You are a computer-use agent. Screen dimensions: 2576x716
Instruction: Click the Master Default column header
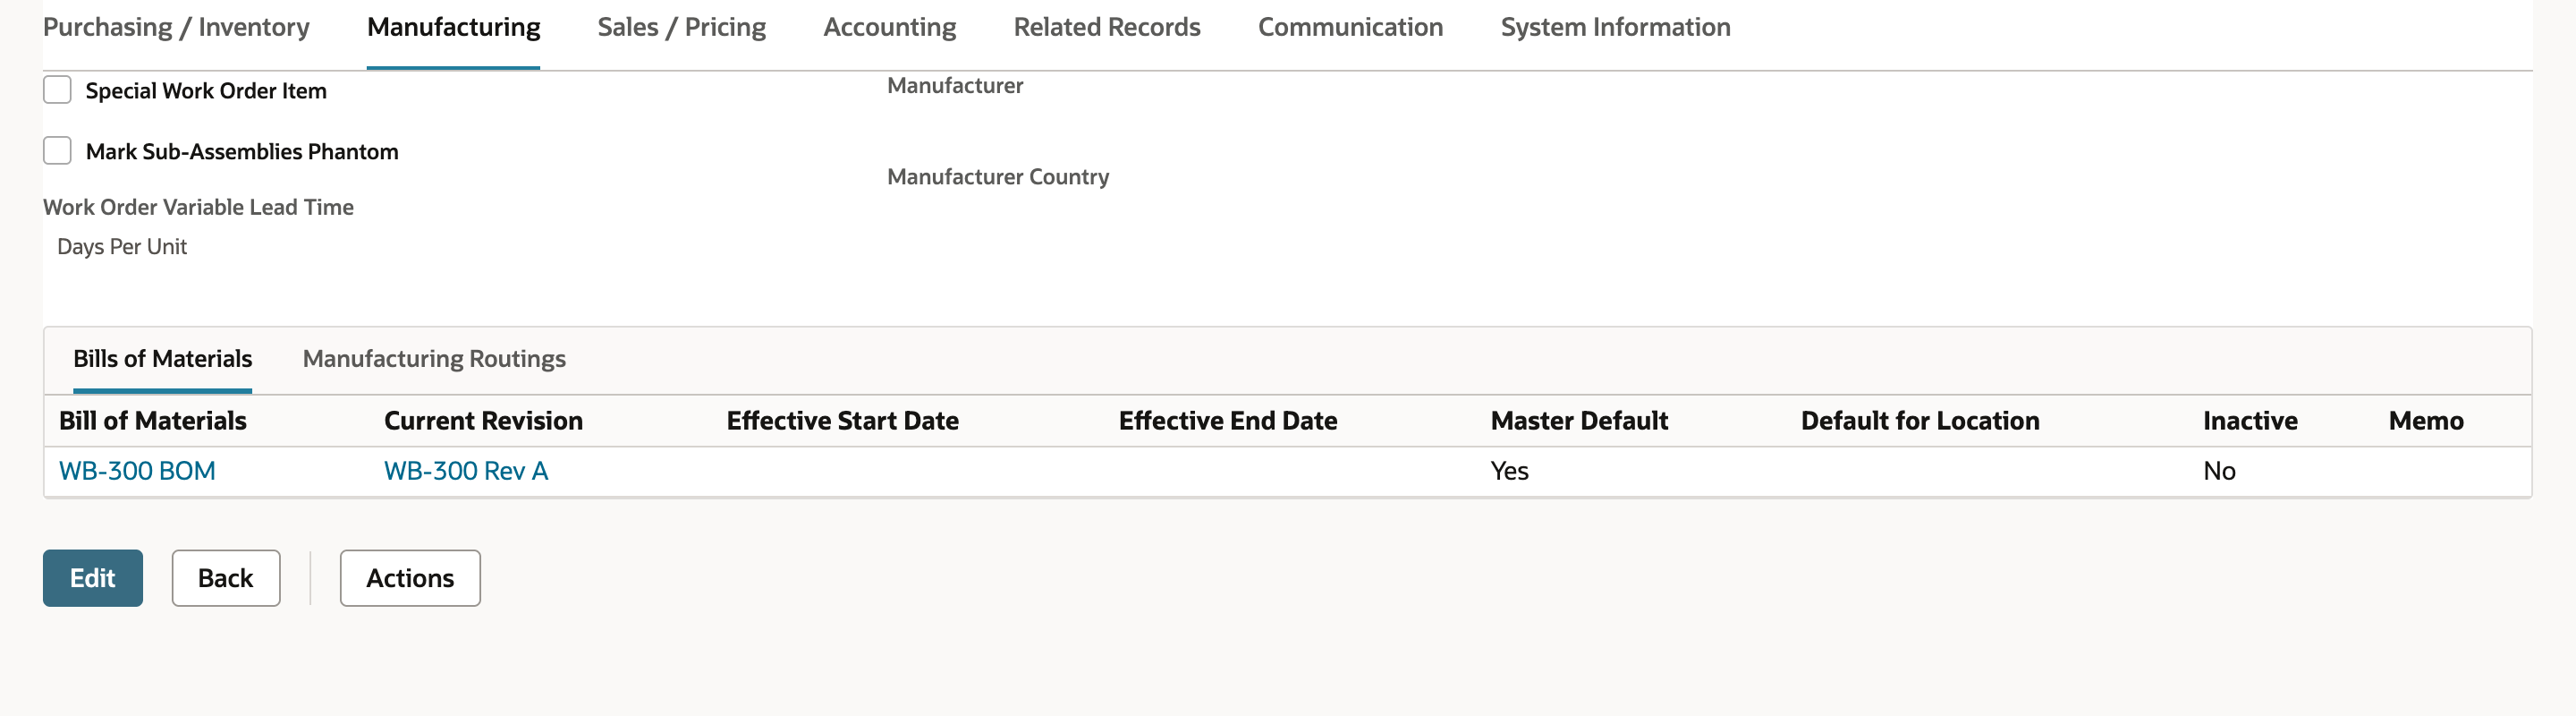click(x=1580, y=421)
